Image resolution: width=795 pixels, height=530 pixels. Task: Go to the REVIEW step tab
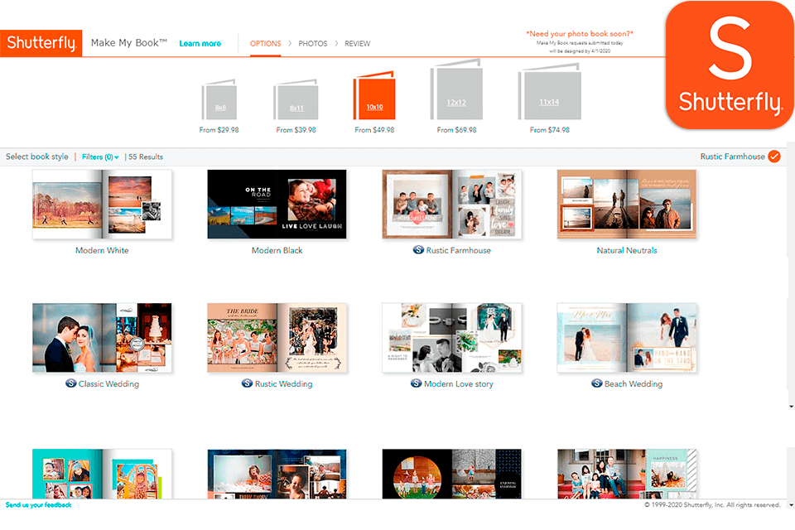pyautogui.click(x=358, y=44)
